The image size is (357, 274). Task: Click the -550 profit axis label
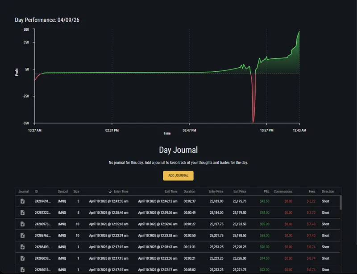click(26, 123)
